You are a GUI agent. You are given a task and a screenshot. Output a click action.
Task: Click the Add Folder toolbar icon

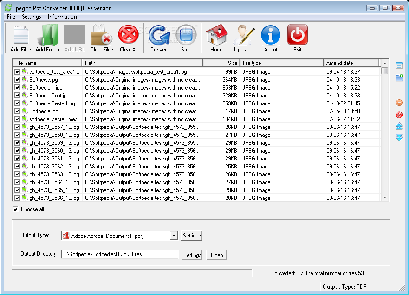coord(48,35)
